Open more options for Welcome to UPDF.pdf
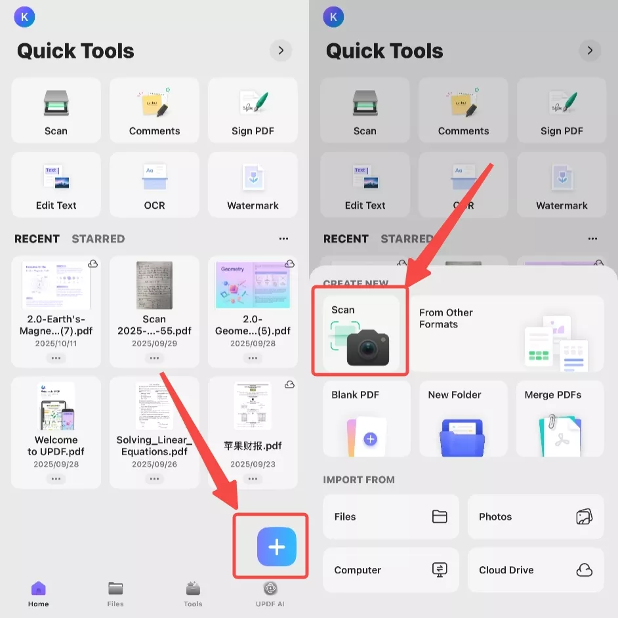Screen dimensions: 618x618 point(56,478)
